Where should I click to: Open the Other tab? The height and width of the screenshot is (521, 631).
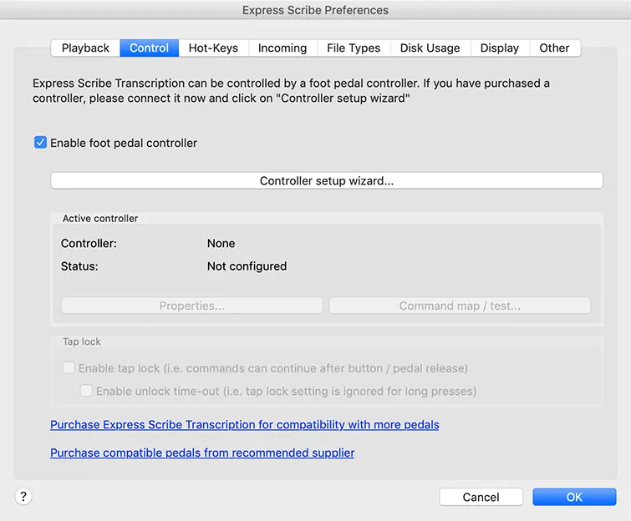[x=554, y=48]
